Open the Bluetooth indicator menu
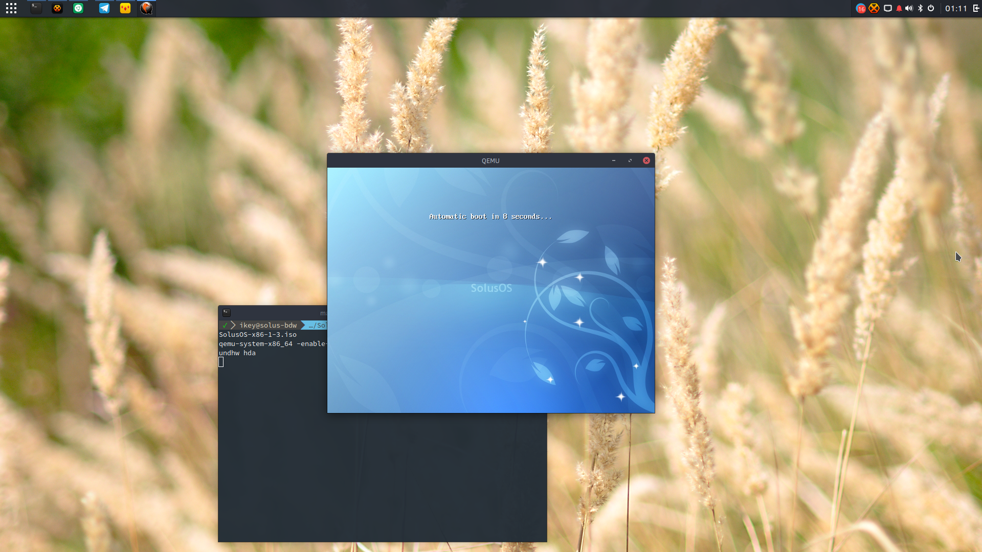 [920, 8]
